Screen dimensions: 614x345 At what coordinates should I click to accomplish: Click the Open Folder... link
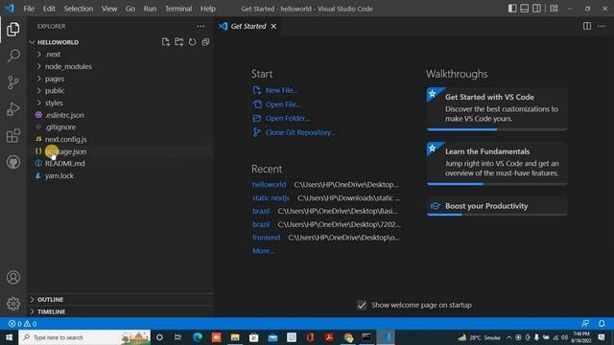click(288, 118)
